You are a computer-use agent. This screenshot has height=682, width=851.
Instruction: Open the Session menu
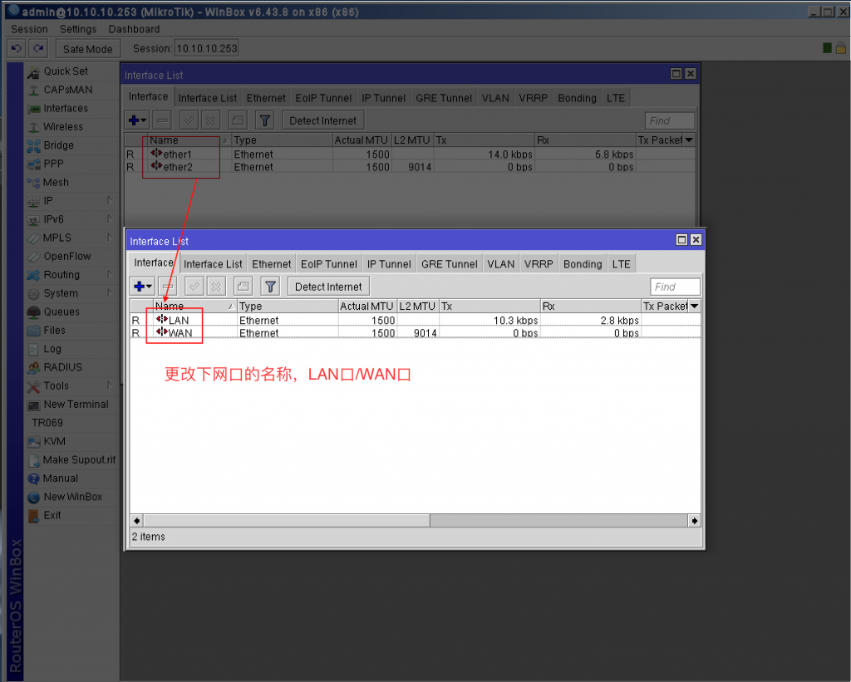click(29, 29)
